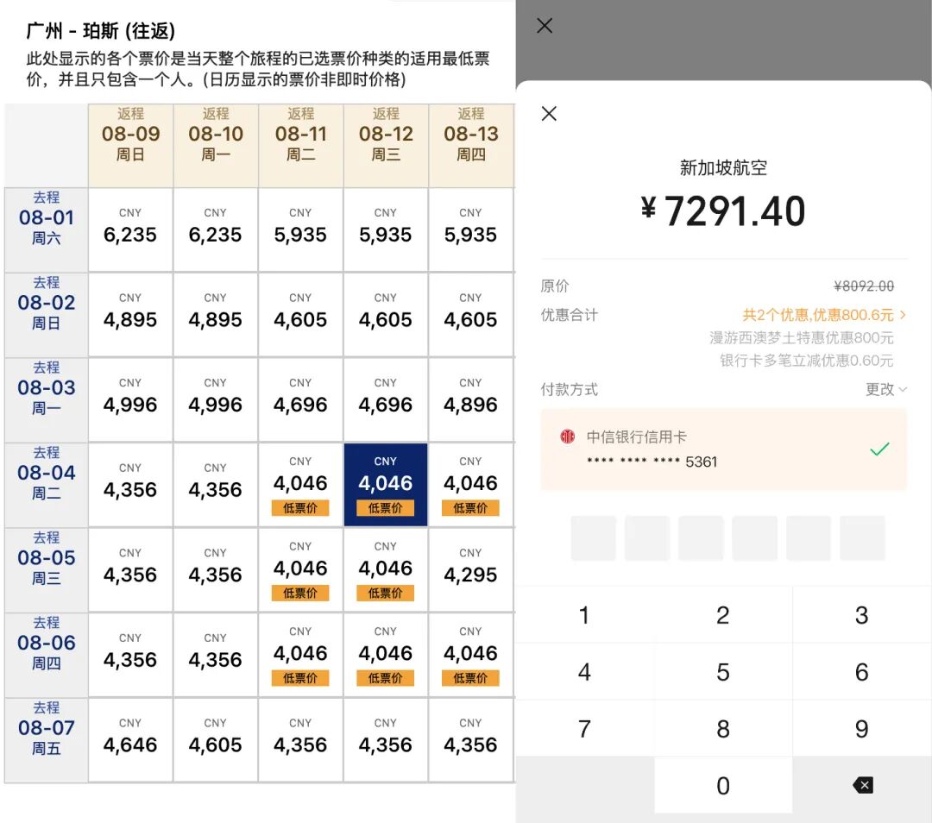
Task: Pick the 4,046 low fare for 08-06 / 08-13
Action: [x=471, y=655]
